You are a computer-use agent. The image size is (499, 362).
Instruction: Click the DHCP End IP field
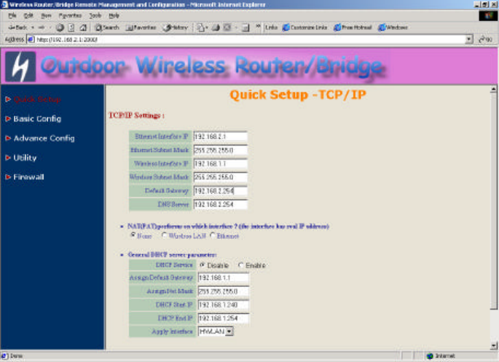pos(224,318)
